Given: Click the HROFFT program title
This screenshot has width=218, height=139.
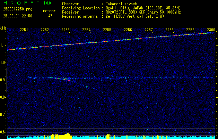Looking at the screenshot, I should coord(21,3).
